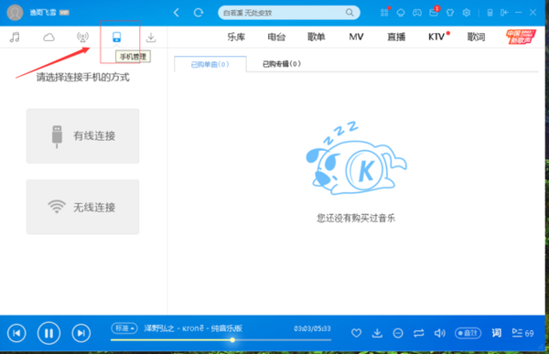This screenshot has width=549, height=354.
Task: Click the 03:03/05:33 time display
Action: tap(312, 328)
